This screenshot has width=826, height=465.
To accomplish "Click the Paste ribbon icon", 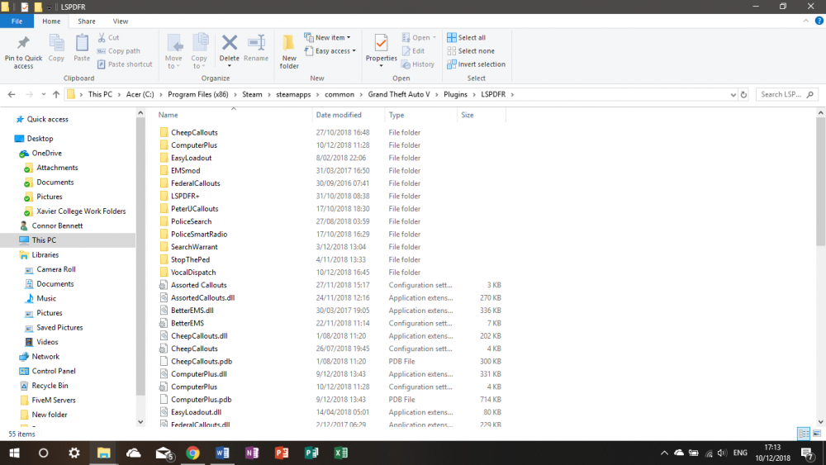I will point(82,43).
